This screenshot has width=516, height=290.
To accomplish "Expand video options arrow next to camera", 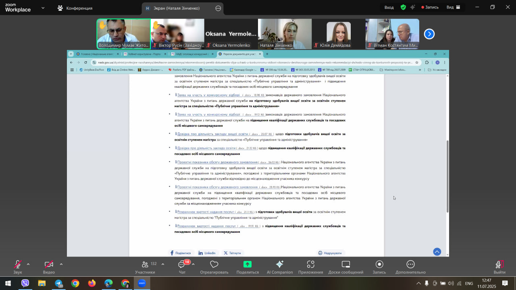I will pos(61,264).
